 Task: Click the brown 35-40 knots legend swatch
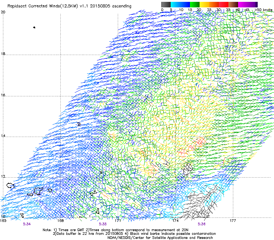(233, 4)
